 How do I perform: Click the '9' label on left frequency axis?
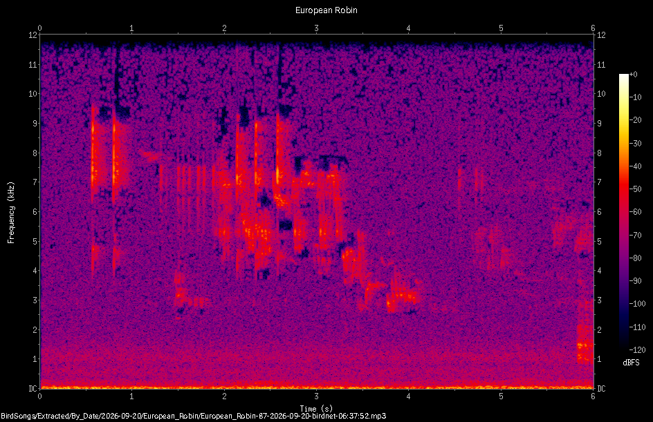coord(35,124)
